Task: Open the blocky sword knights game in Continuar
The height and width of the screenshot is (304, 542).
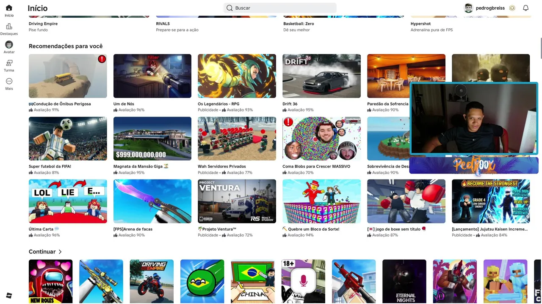Action: 506,281
